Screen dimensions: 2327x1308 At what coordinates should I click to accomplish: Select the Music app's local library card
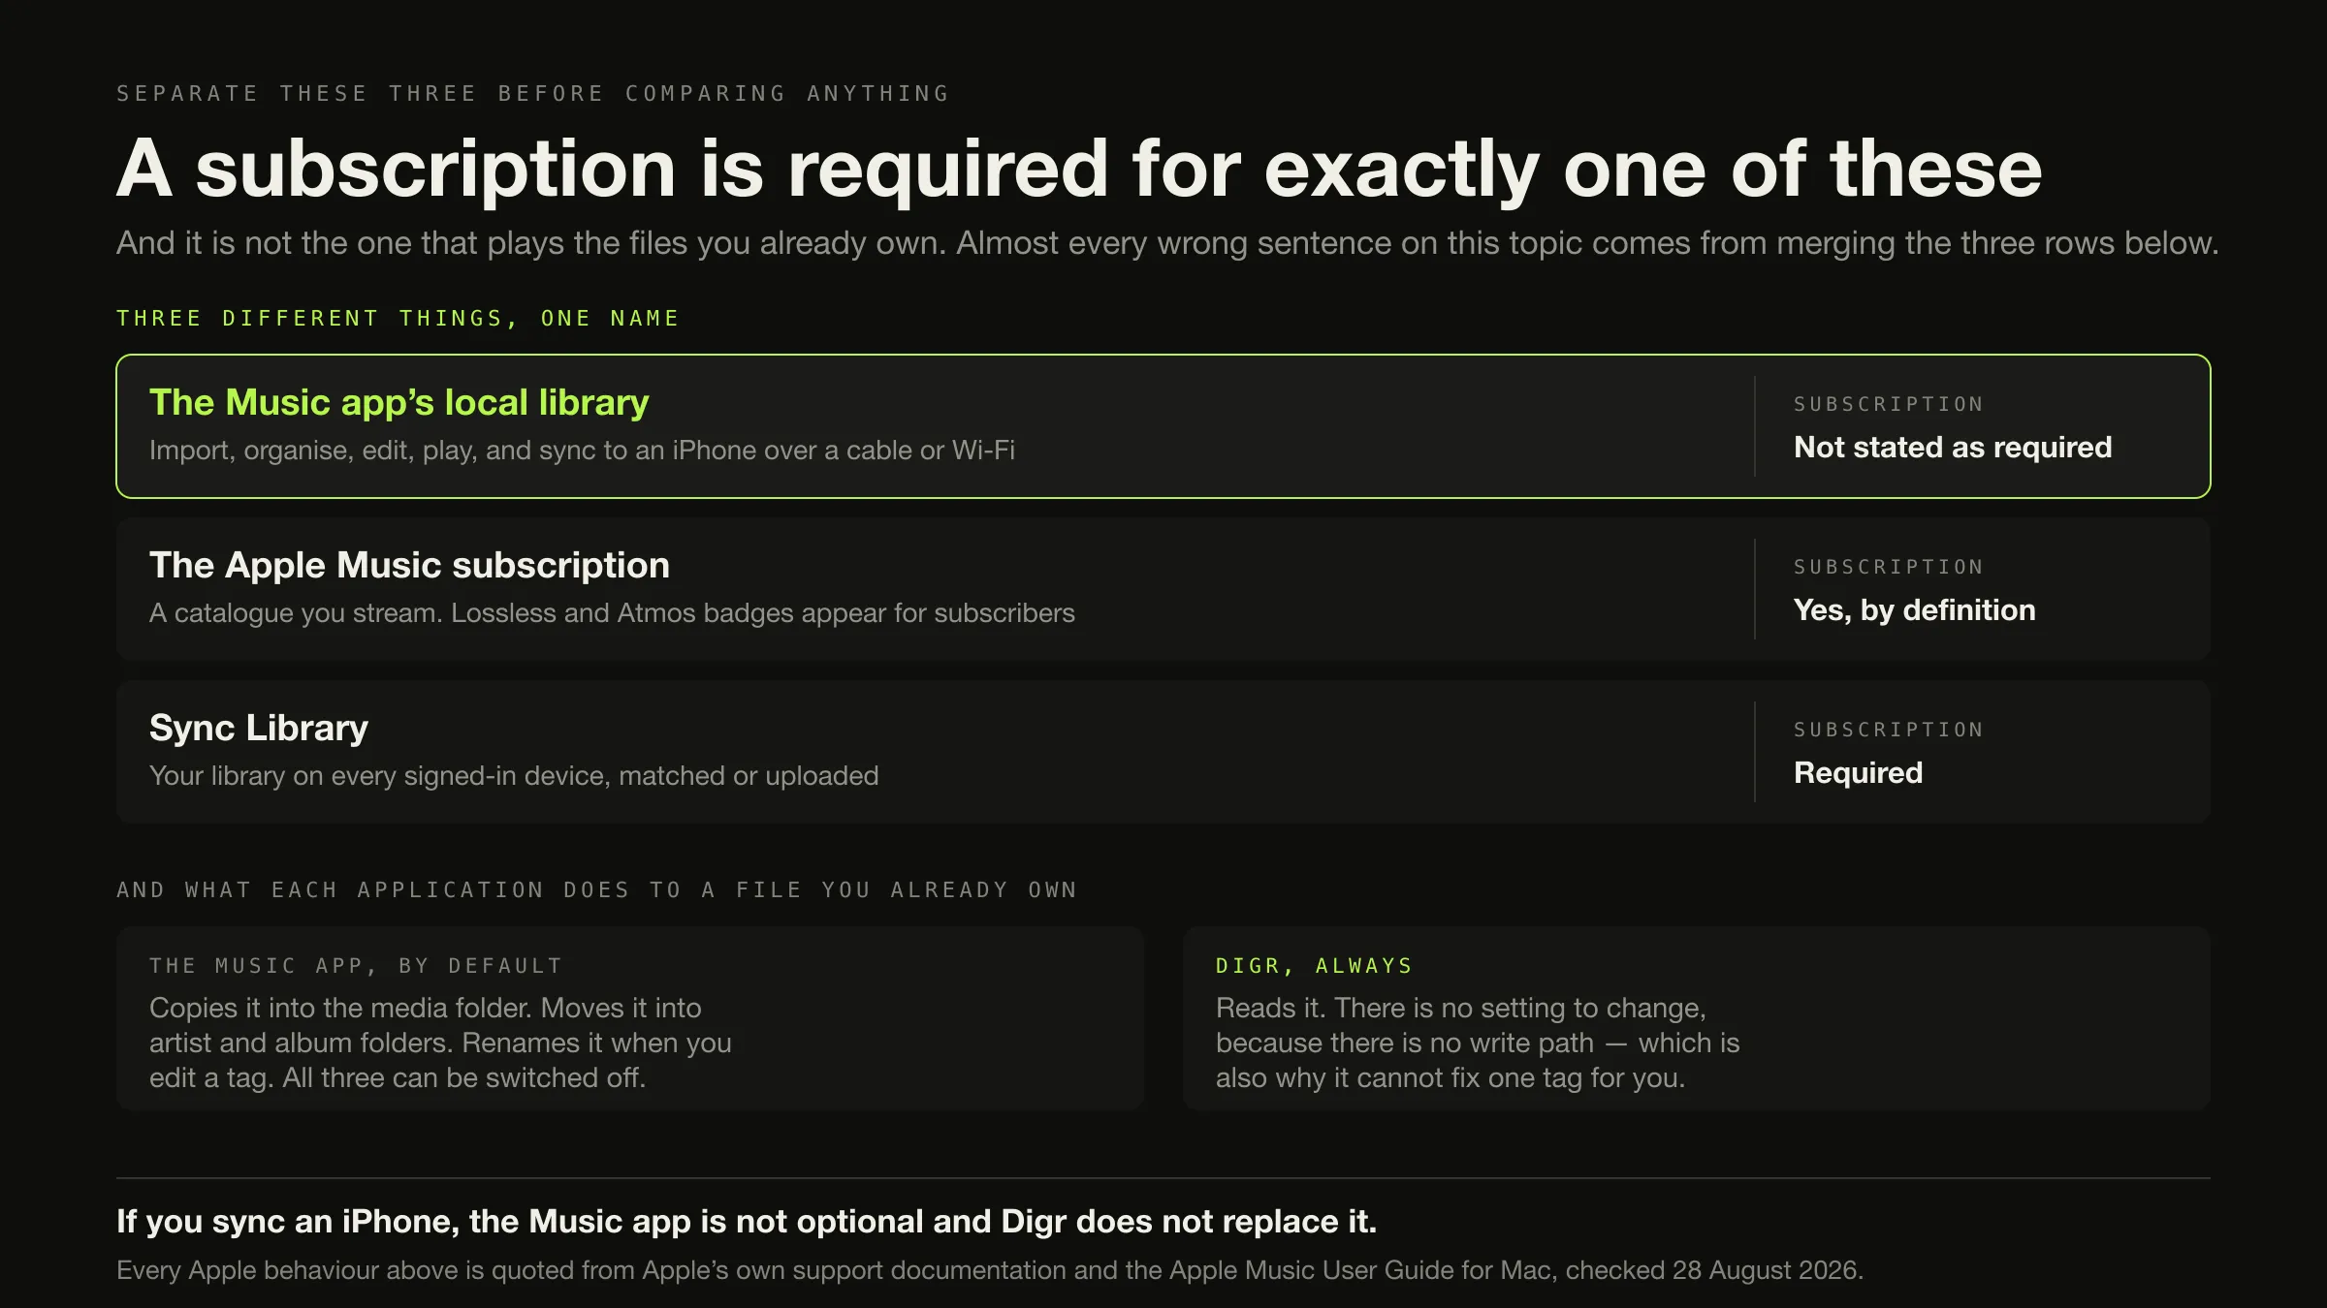(x=1163, y=426)
